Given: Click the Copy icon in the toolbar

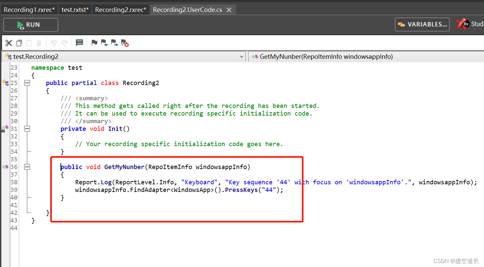Looking at the screenshot, I should 19,43.
